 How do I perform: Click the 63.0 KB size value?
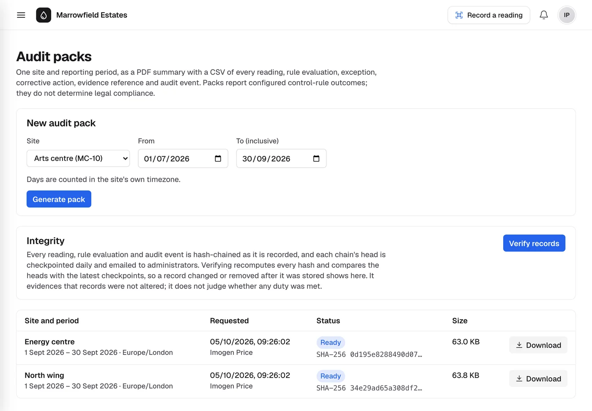pos(466,342)
